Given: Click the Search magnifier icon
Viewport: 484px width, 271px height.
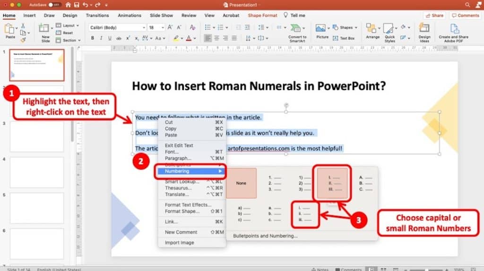Looking at the screenshot, I should pos(467,5).
